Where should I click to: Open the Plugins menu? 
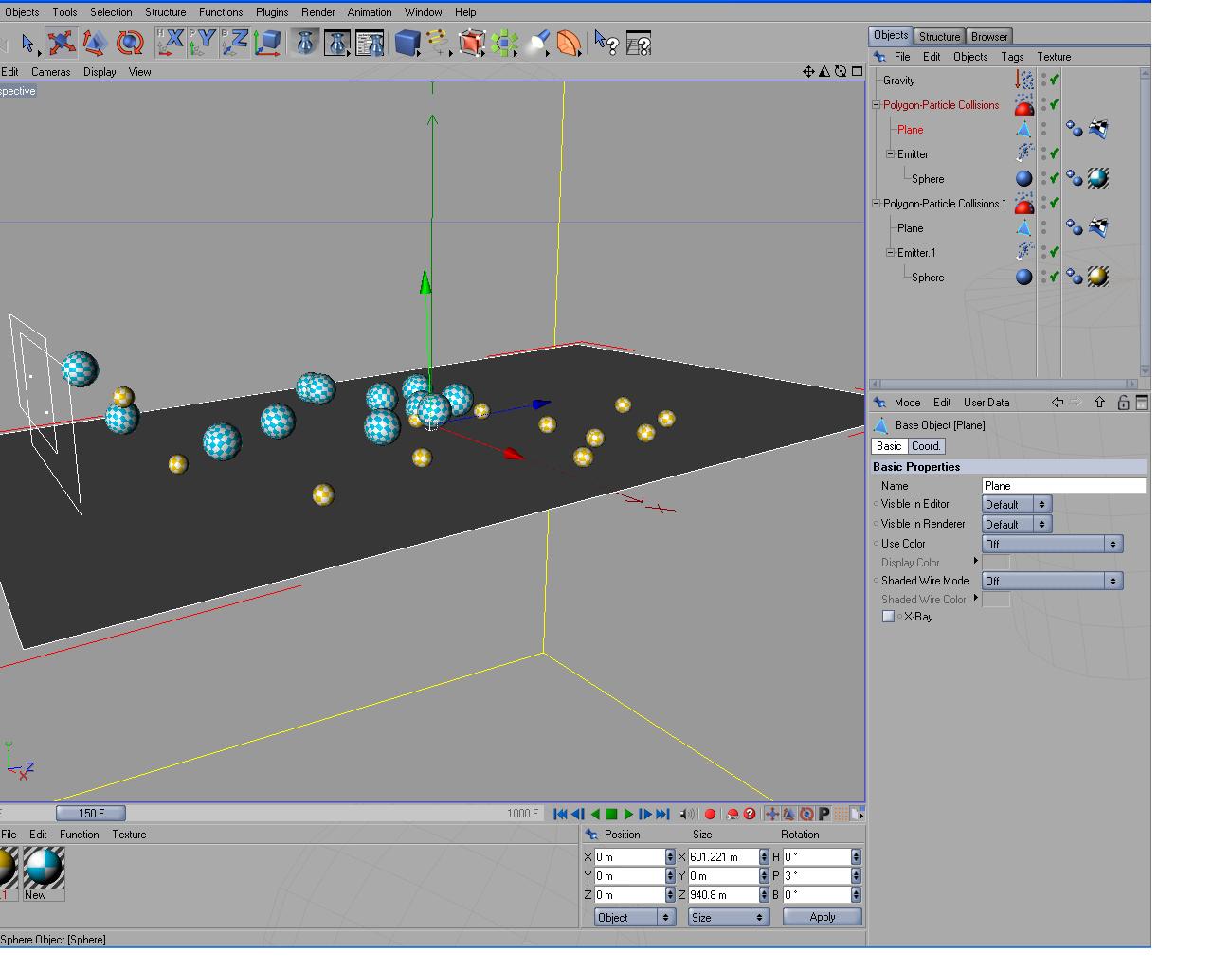point(272,12)
